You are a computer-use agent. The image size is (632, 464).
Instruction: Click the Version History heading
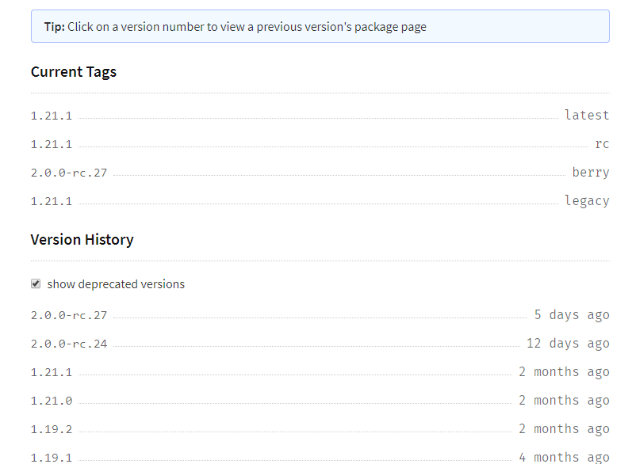pos(82,240)
